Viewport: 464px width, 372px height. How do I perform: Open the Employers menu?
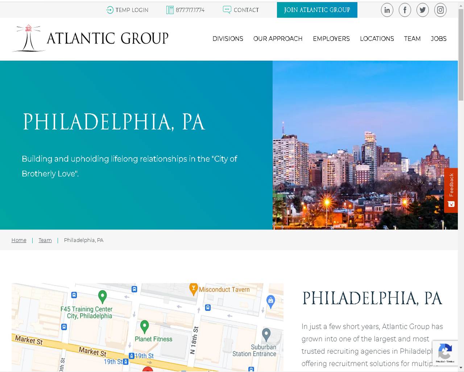click(331, 38)
